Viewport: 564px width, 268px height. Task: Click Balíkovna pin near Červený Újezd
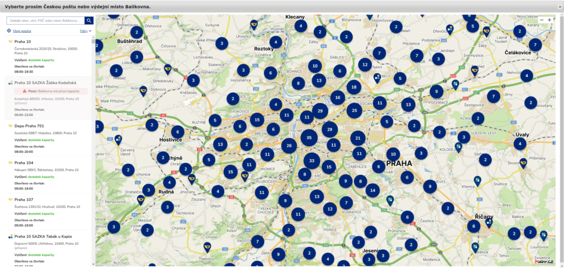click(x=118, y=140)
